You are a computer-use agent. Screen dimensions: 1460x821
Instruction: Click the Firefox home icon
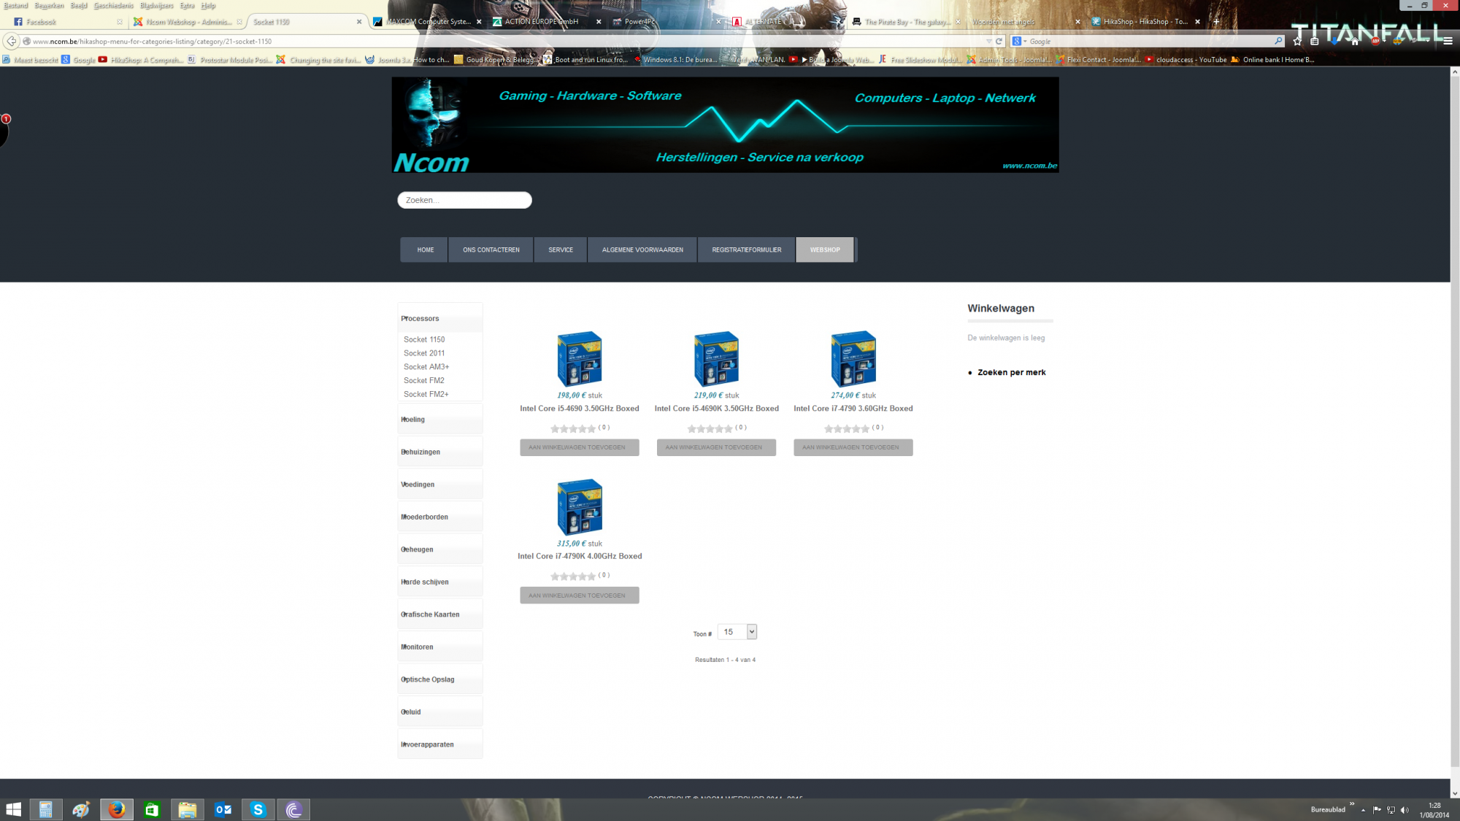(x=1355, y=42)
